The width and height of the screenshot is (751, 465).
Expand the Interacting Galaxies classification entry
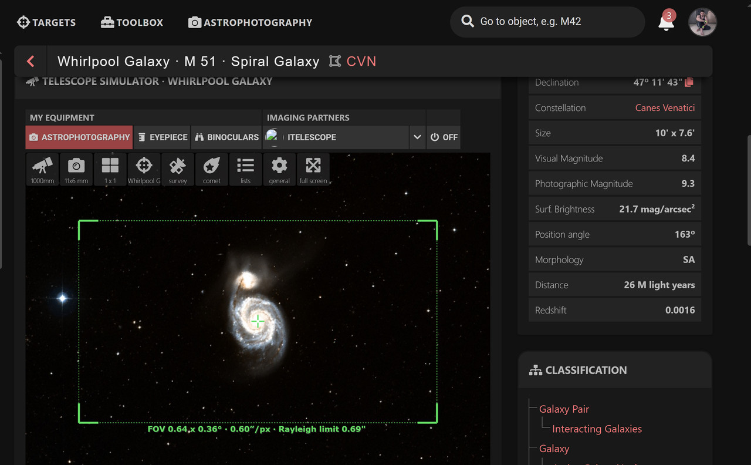(x=596, y=429)
